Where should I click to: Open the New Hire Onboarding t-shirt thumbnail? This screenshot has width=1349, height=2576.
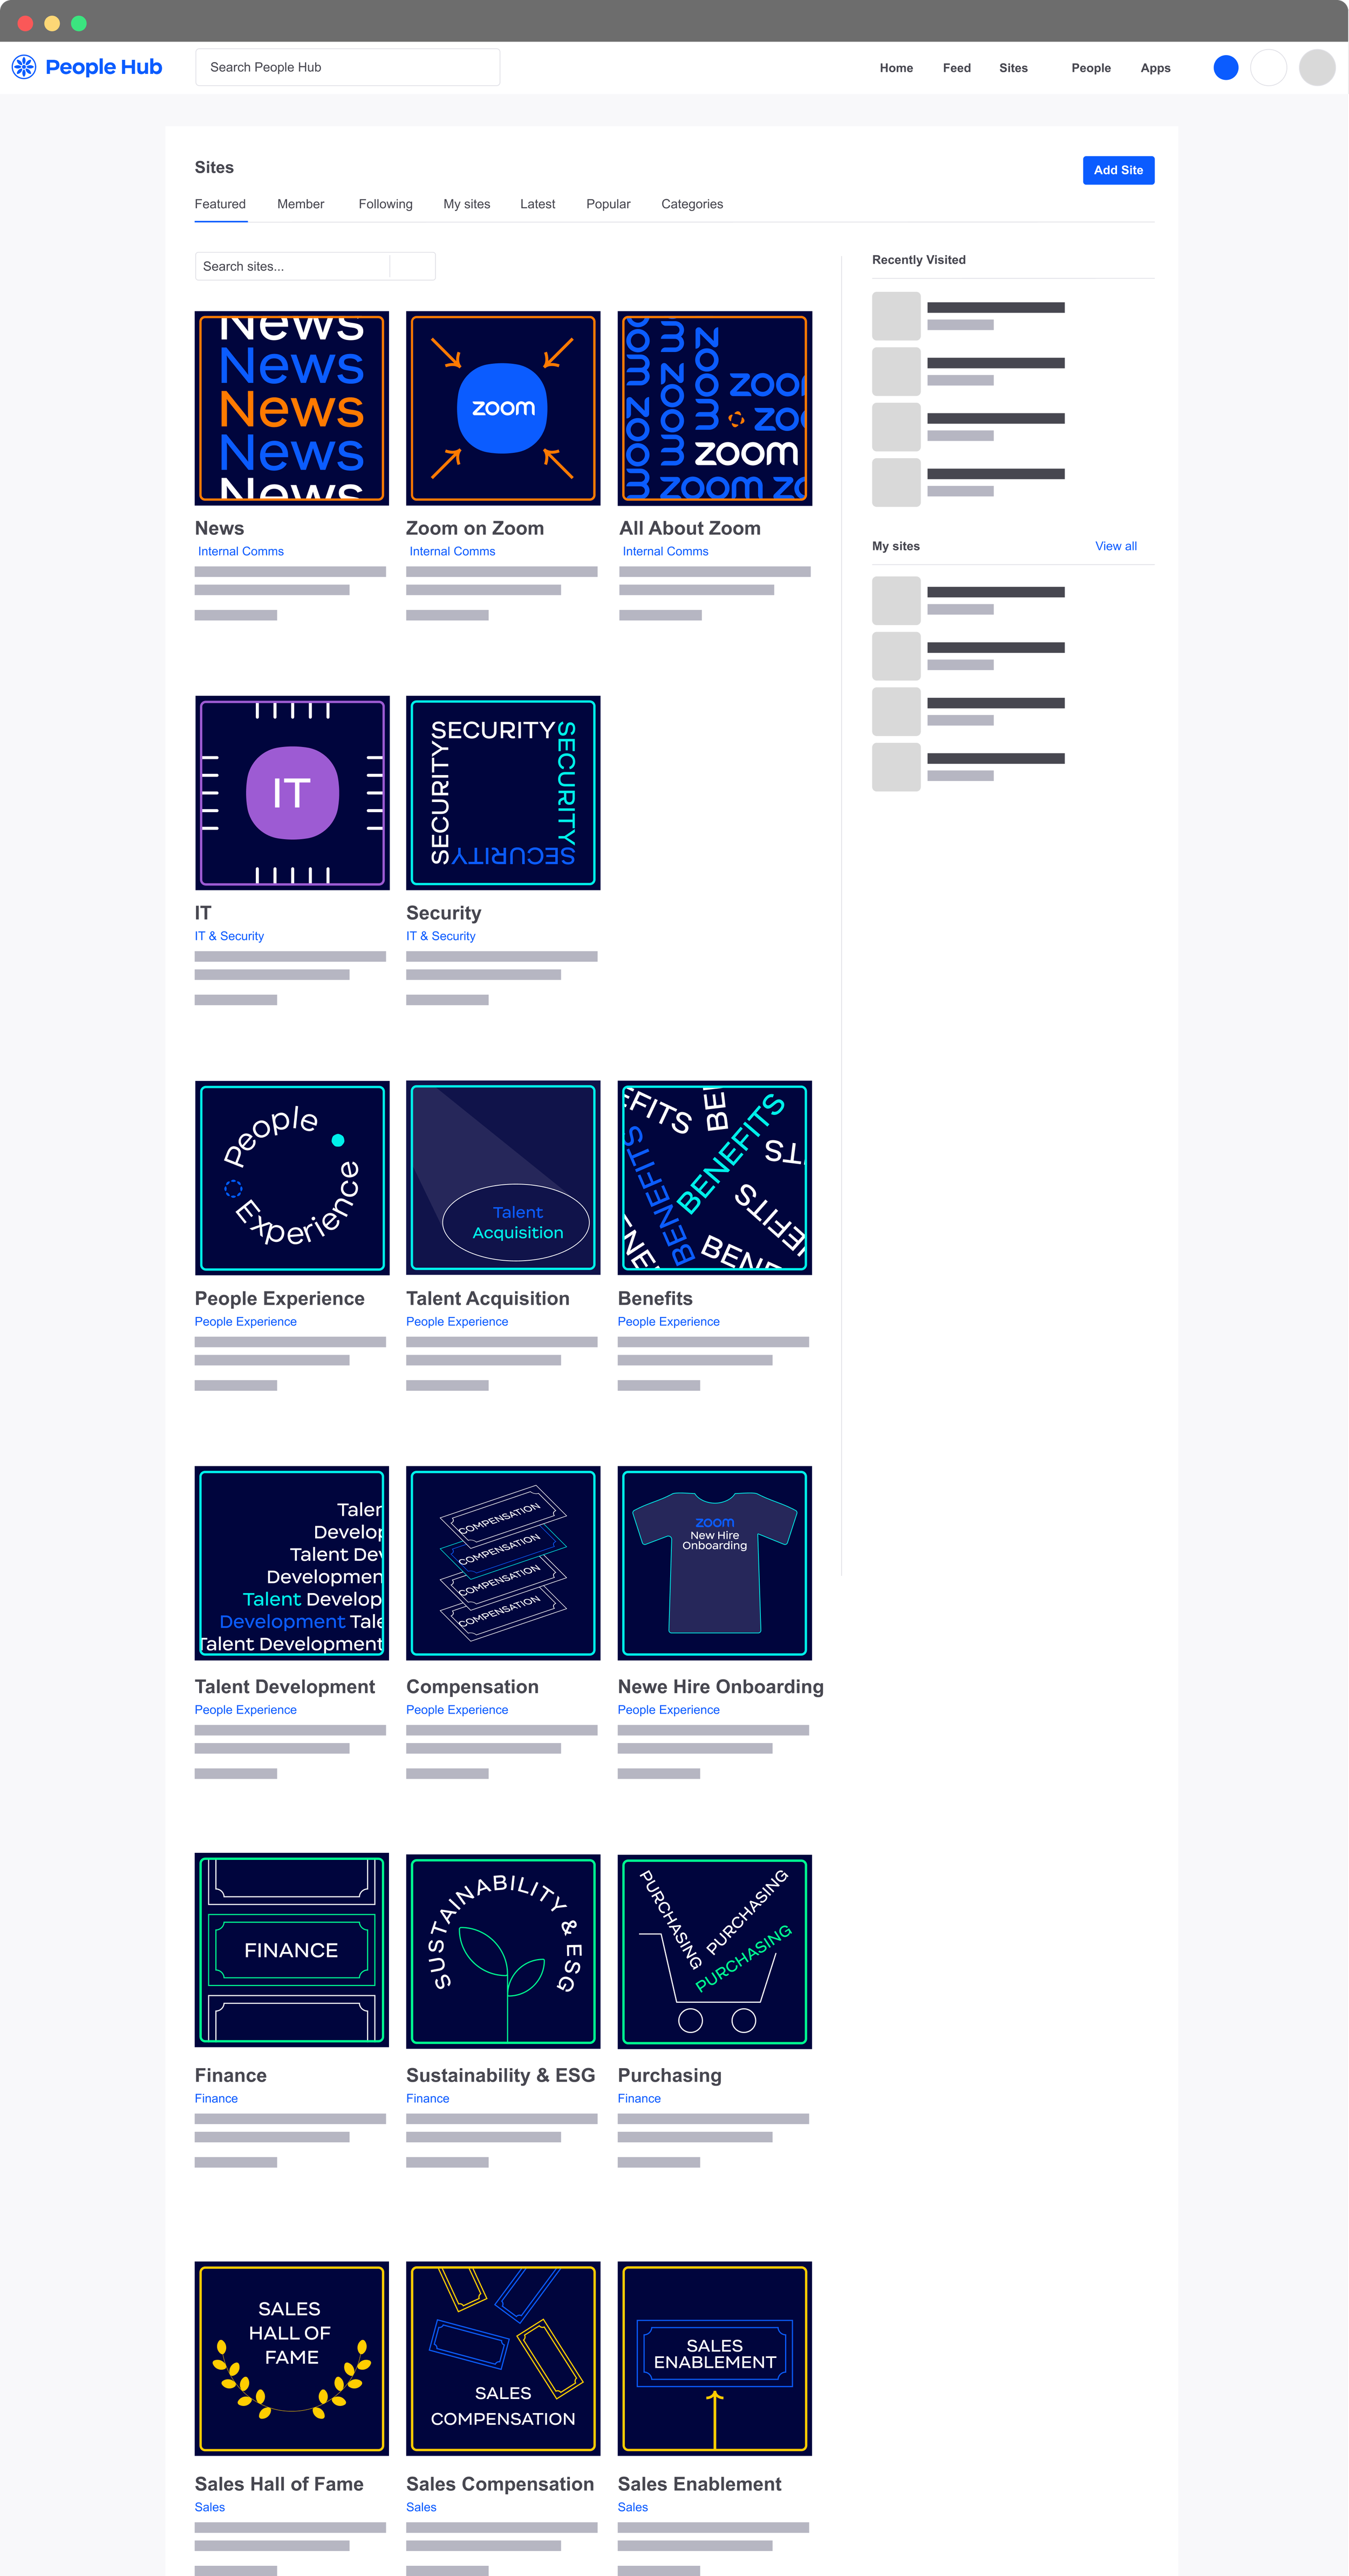click(715, 1563)
